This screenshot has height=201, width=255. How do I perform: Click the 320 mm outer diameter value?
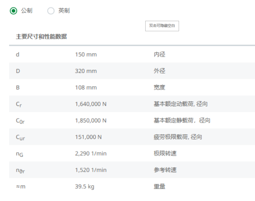tap(86, 71)
